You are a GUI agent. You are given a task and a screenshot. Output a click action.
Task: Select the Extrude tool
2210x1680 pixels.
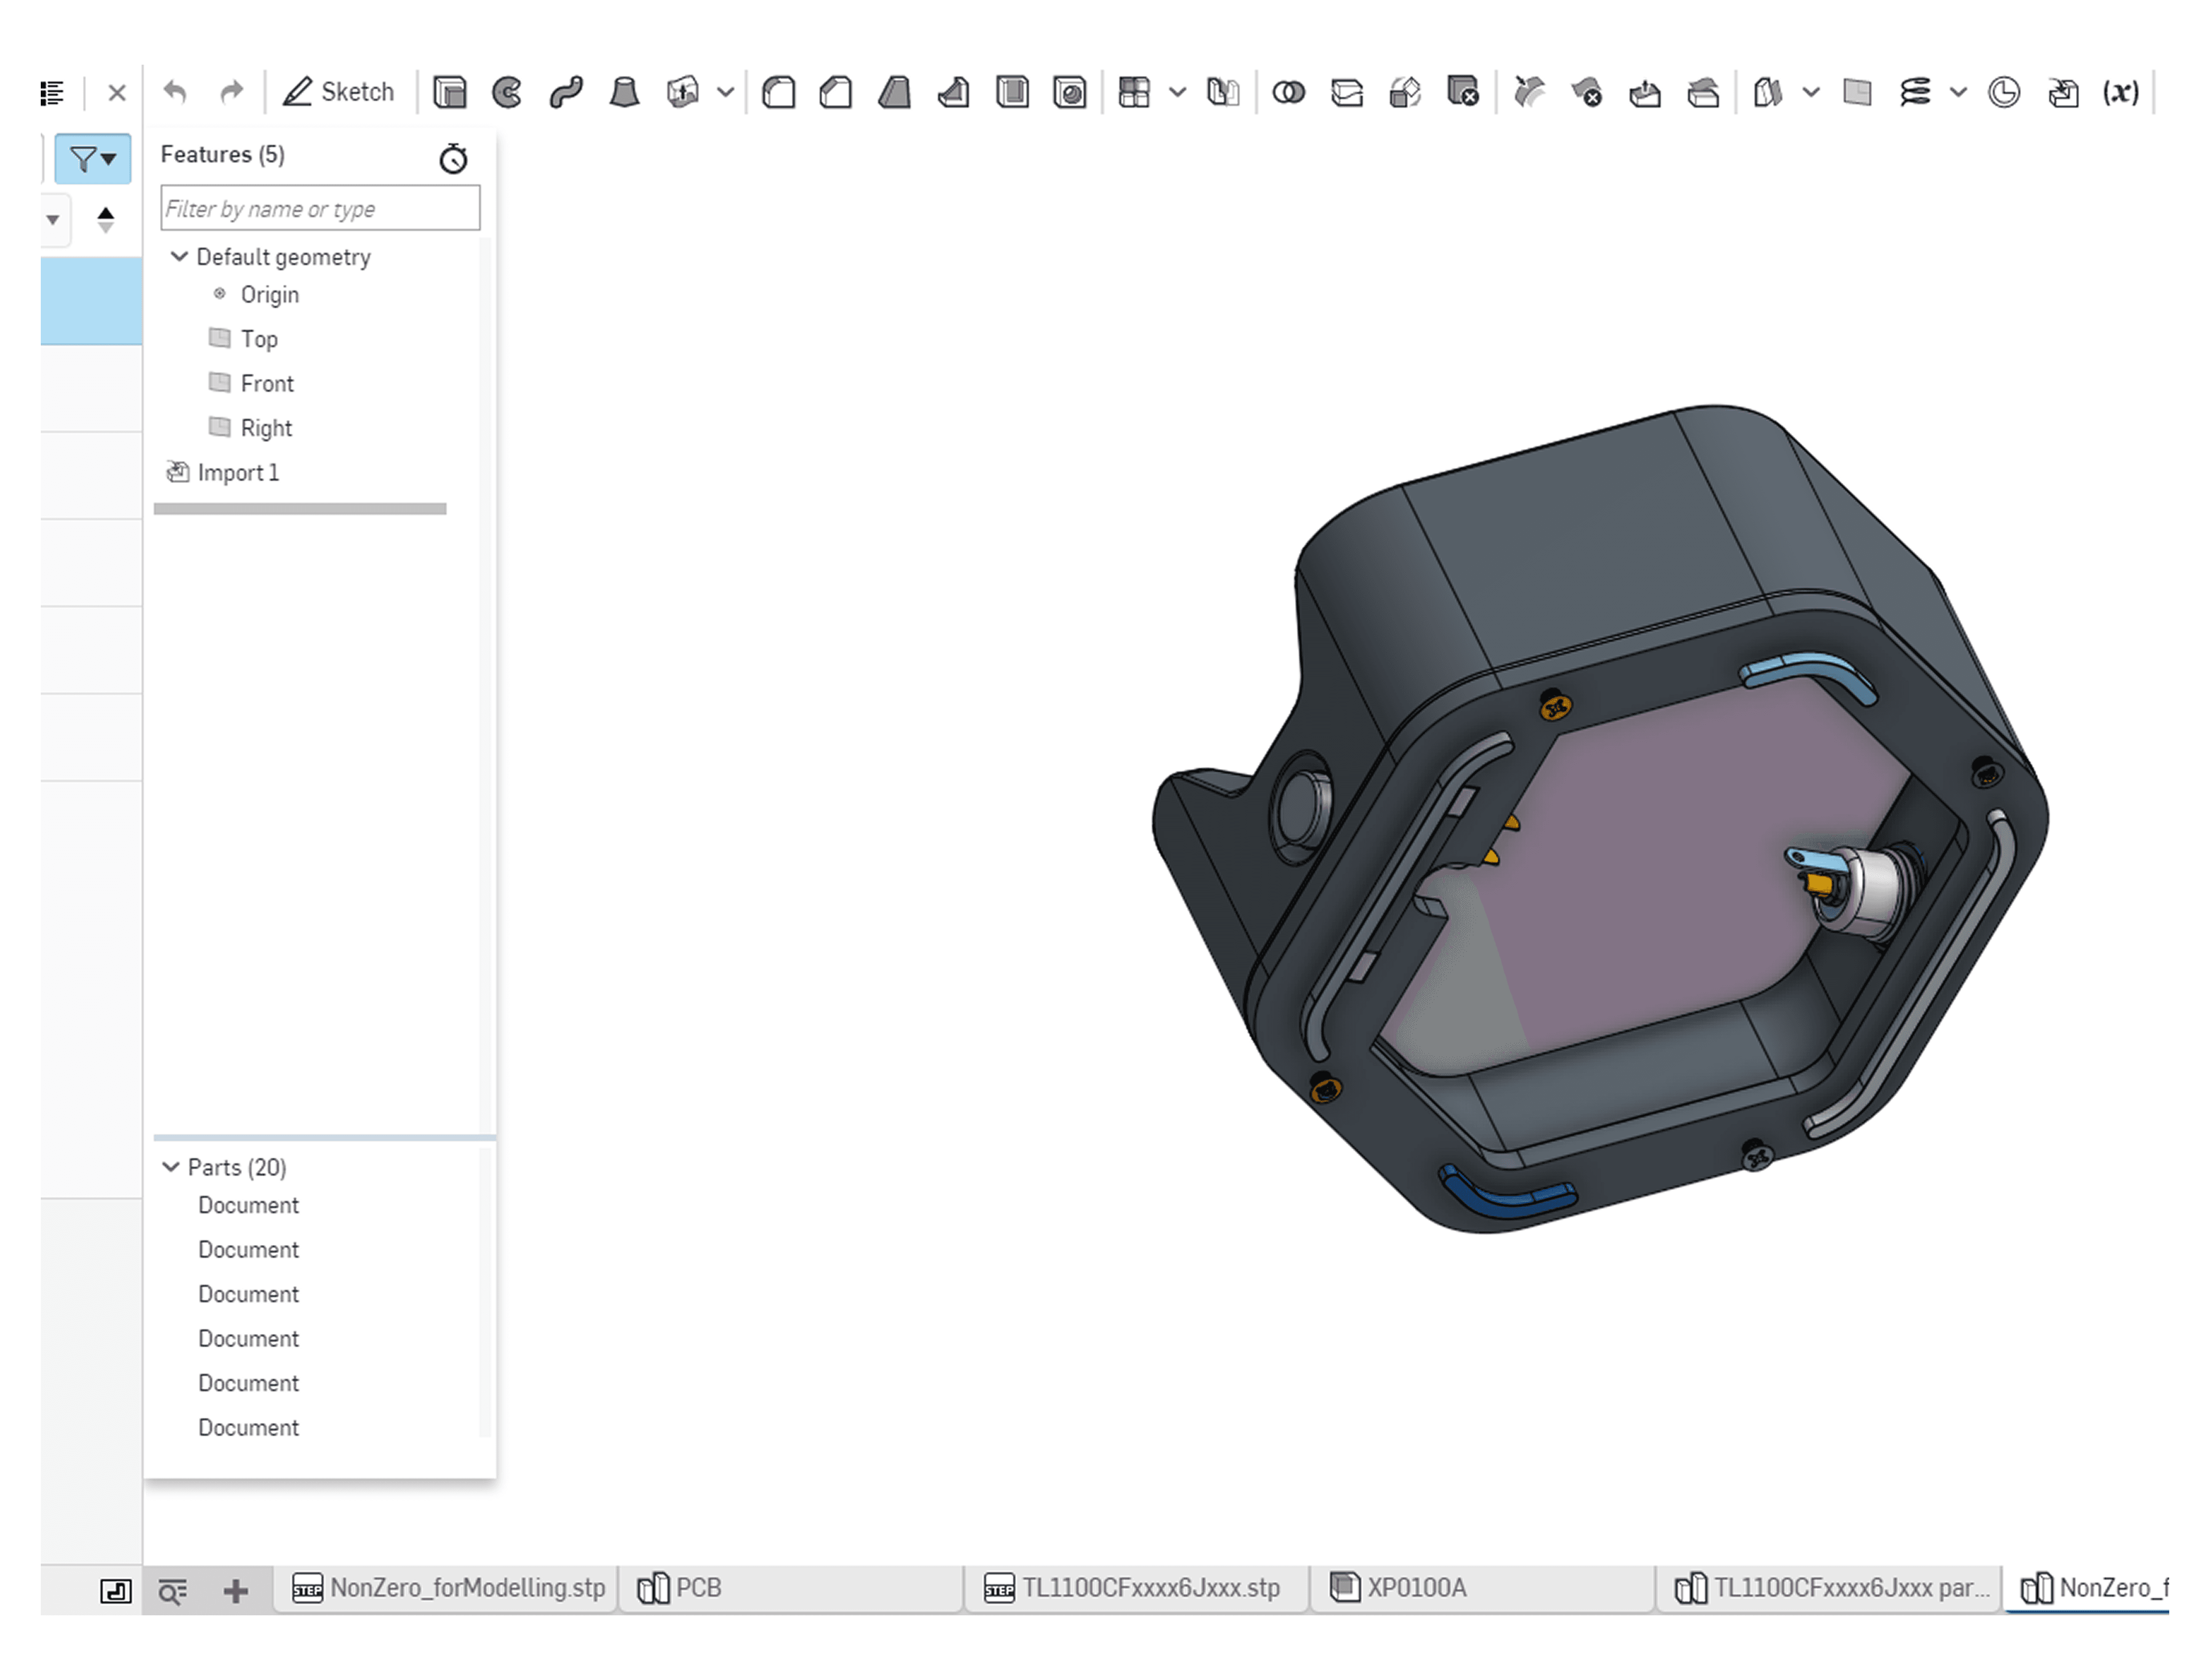pos(450,92)
